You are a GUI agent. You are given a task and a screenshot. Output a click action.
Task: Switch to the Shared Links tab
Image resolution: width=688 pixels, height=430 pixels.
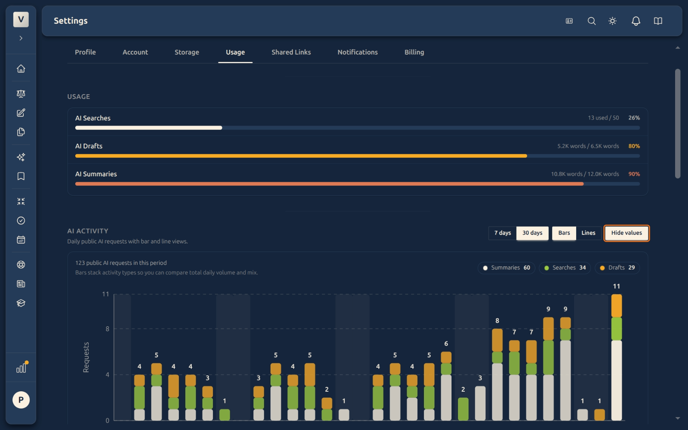click(x=291, y=52)
